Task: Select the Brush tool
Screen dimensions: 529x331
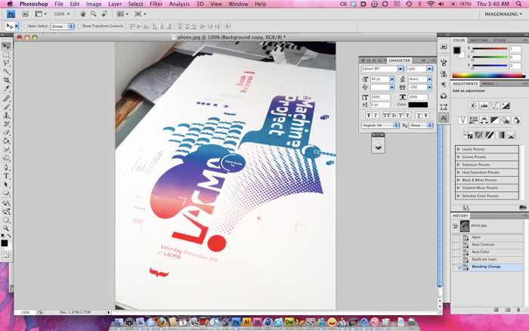Action: click(x=6, y=107)
